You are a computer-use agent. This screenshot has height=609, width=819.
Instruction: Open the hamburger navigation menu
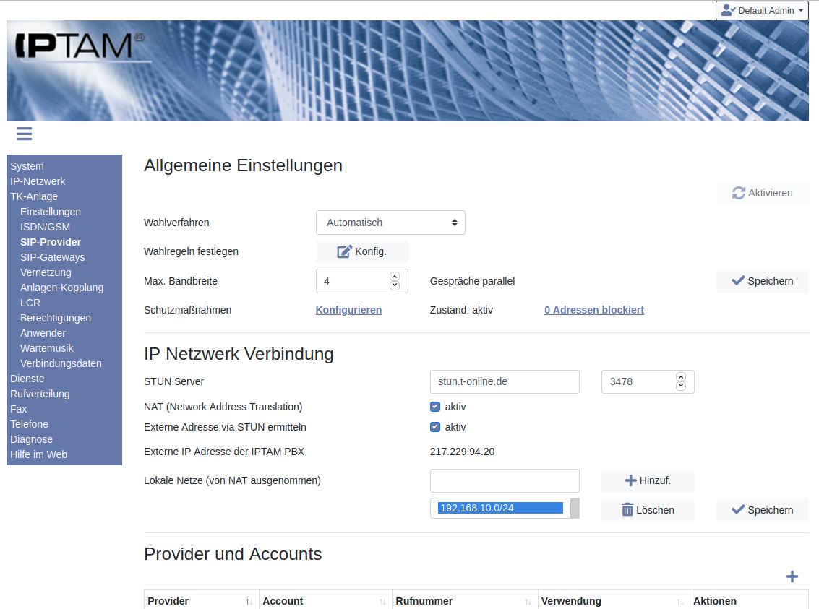[x=24, y=134]
